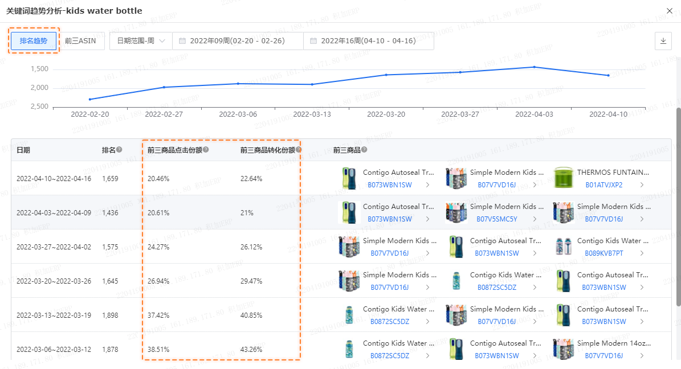Select the 排名趋势 tab
The height and width of the screenshot is (369, 681).
coord(34,41)
